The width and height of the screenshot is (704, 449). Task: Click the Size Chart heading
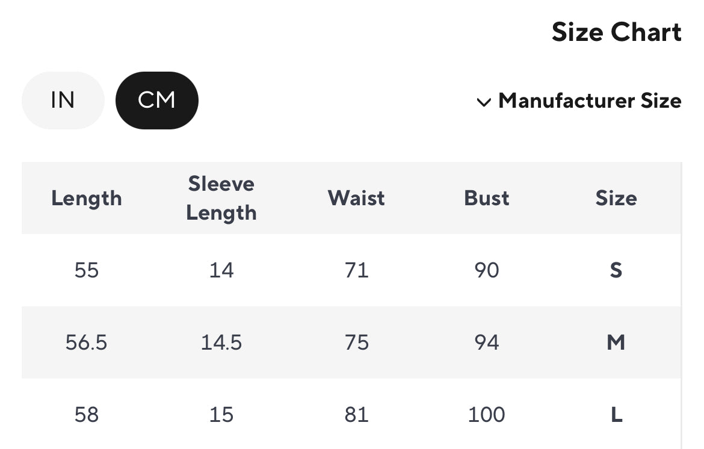pyautogui.click(x=616, y=33)
